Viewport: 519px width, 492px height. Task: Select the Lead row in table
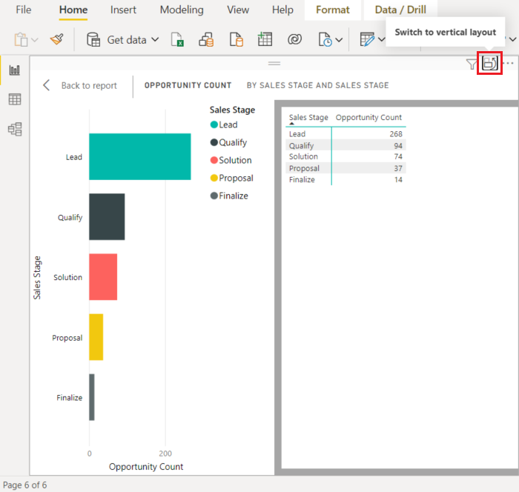tap(346, 133)
